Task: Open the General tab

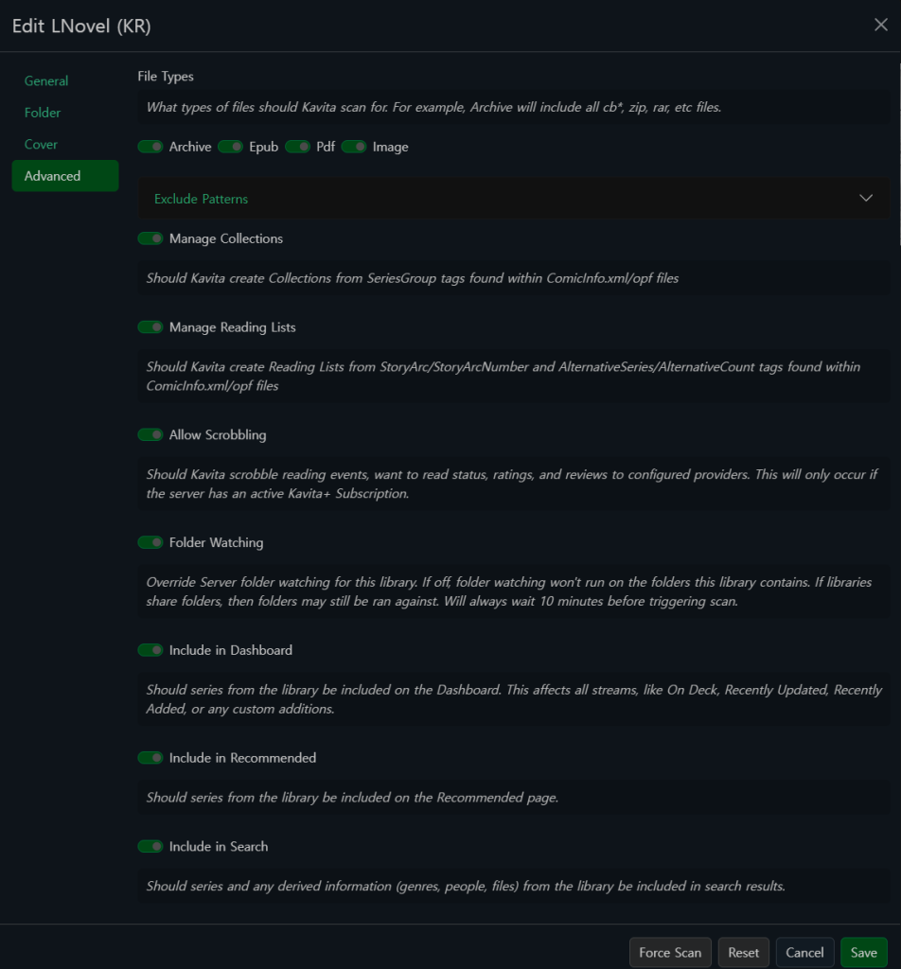Action: click(46, 81)
